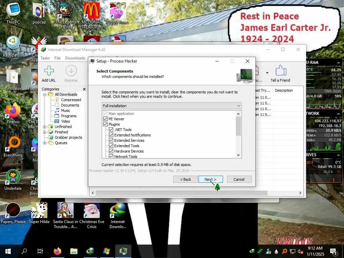Cancel the Process Hacker setup
The image size is (344, 258).
(x=239, y=179)
